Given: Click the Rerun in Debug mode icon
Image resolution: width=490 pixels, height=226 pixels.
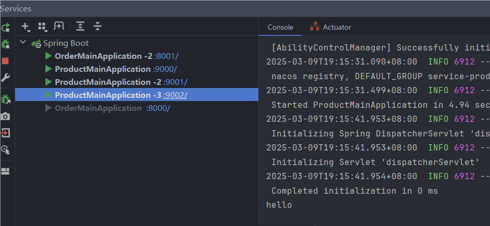Looking at the screenshot, I should 5,44.
